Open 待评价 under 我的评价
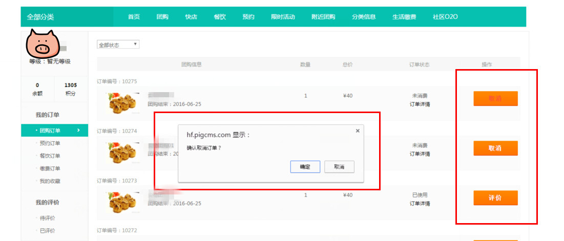This screenshot has height=241, width=564. tap(48, 218)
